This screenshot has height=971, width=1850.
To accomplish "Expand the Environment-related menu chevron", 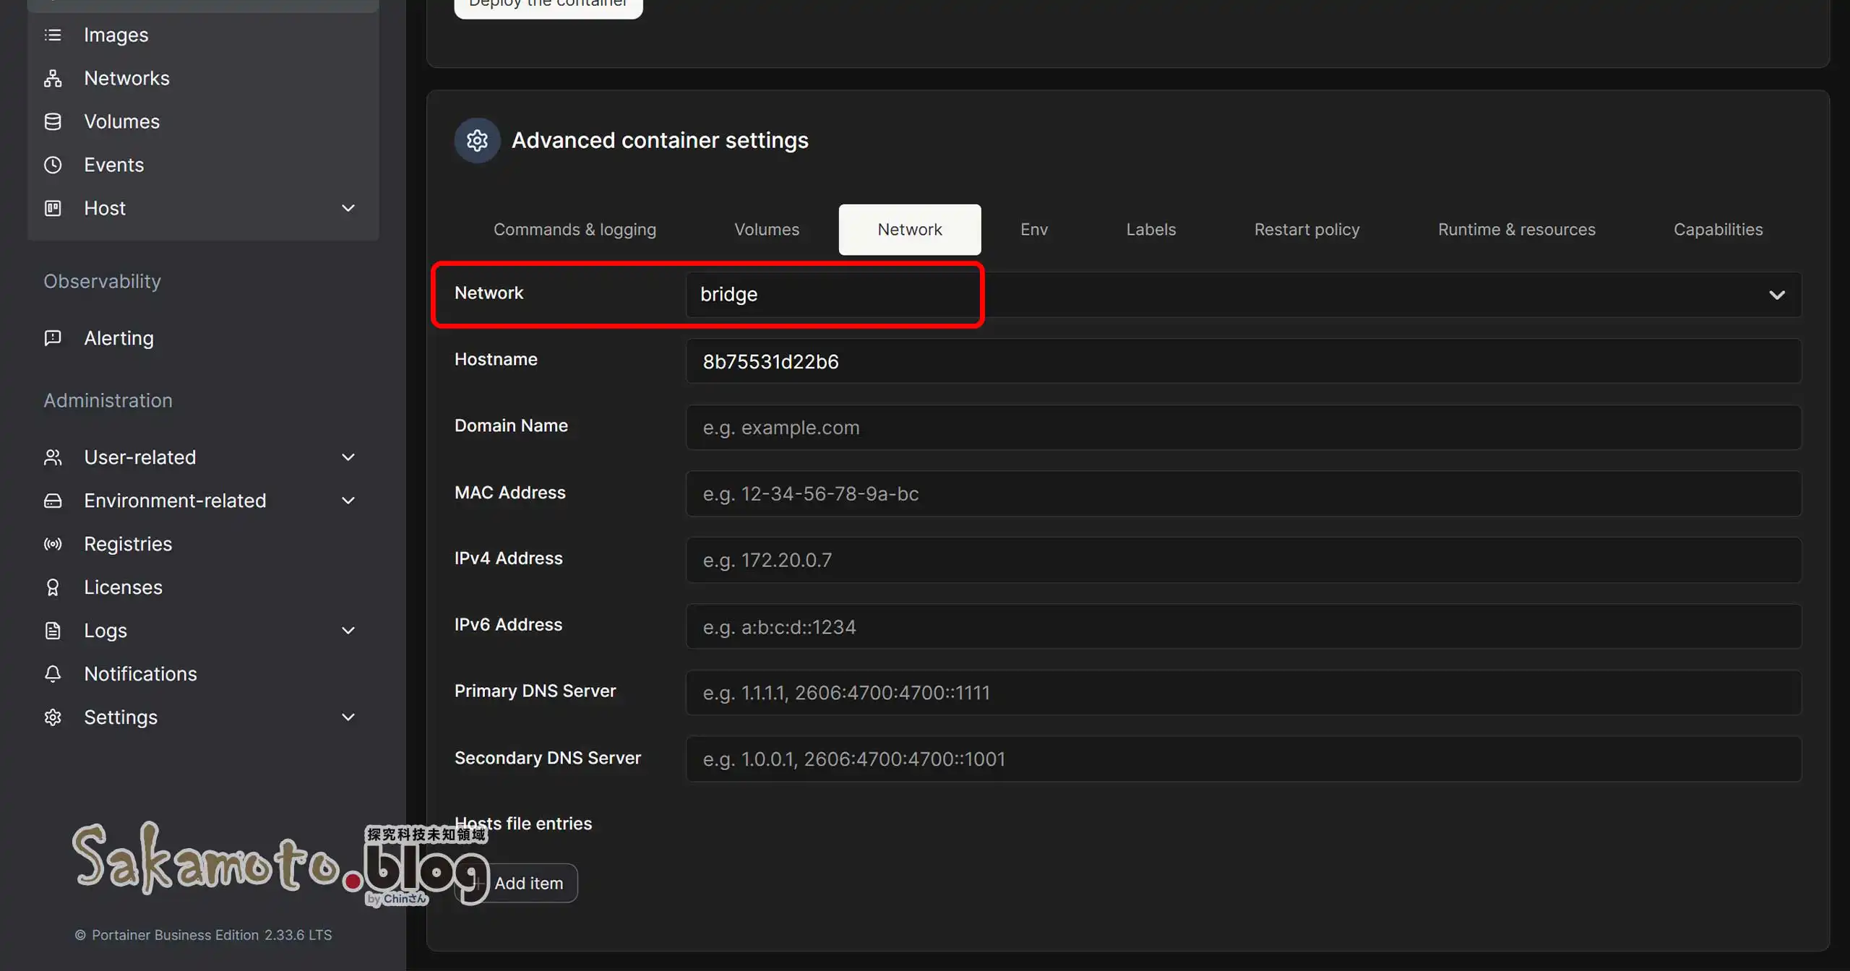I will click(348, 501).
